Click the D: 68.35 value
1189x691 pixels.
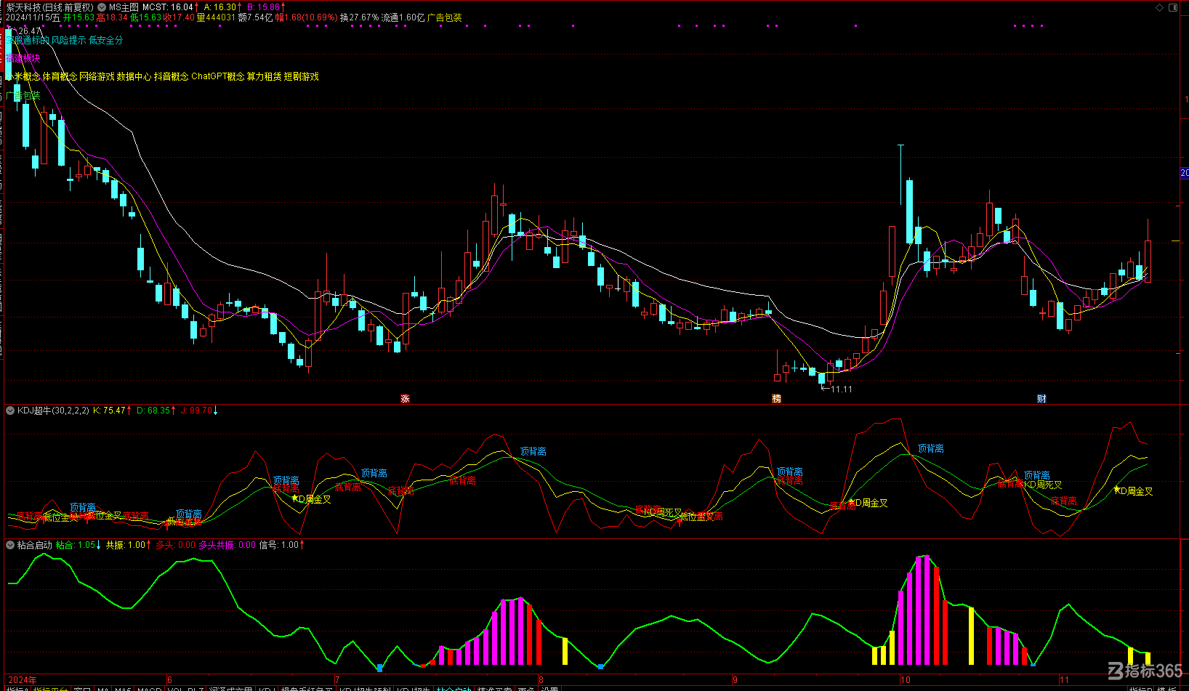153,411
